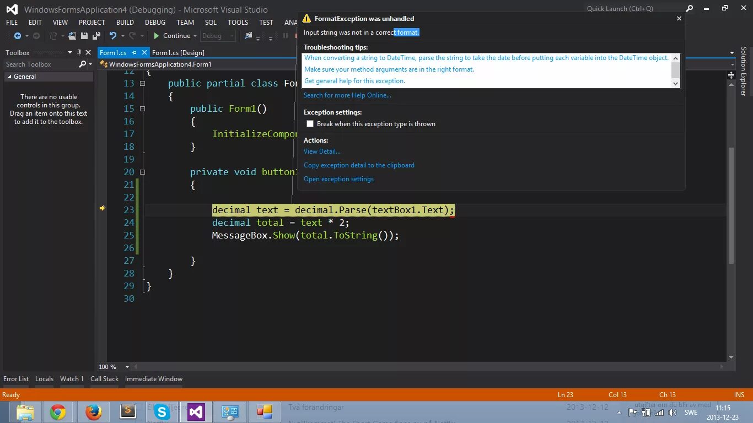Click the Visual Studio taskbar icon

tap(196, 411)
